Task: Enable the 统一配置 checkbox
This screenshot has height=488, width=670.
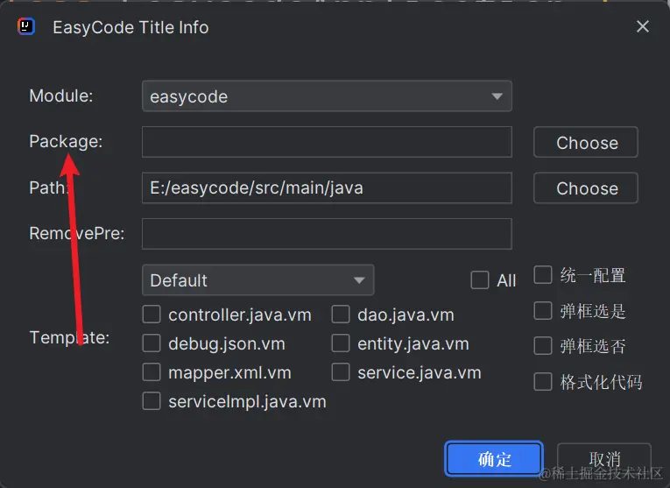Action: (x=543, y=275)
